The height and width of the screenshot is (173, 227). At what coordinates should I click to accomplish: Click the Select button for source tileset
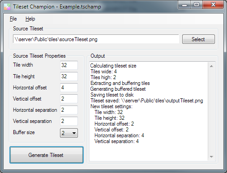click(198, 39)
